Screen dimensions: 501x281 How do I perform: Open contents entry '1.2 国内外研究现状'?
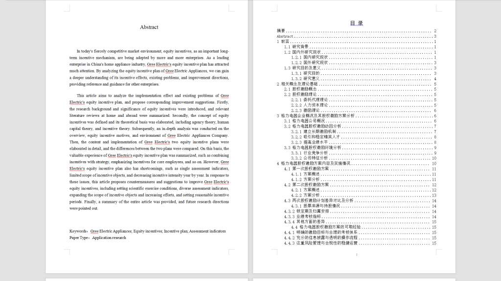360,52
